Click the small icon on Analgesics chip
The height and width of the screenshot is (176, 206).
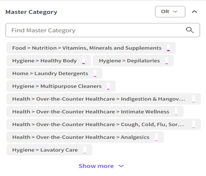tap(156, 137)
